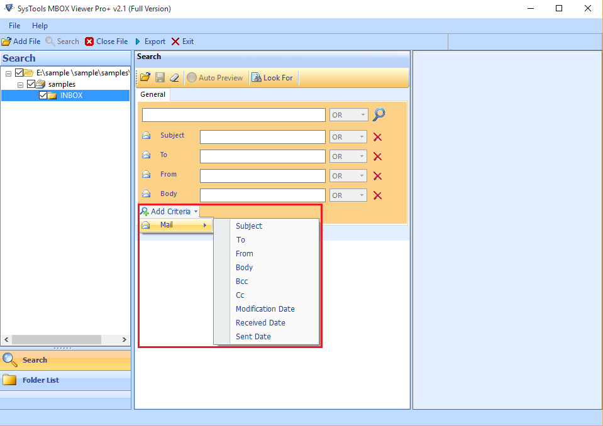
Task: Save search criteria with the floppy disk icon
Action: click(160, 77)
